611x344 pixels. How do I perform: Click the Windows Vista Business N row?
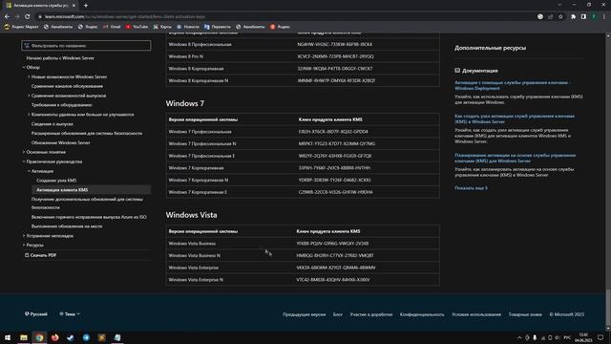303,255
